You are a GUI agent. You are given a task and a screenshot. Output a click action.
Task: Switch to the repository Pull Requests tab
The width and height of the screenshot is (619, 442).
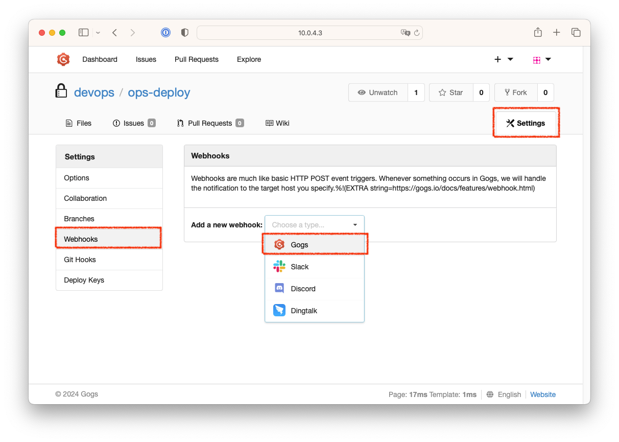click(x=210, y=123)
